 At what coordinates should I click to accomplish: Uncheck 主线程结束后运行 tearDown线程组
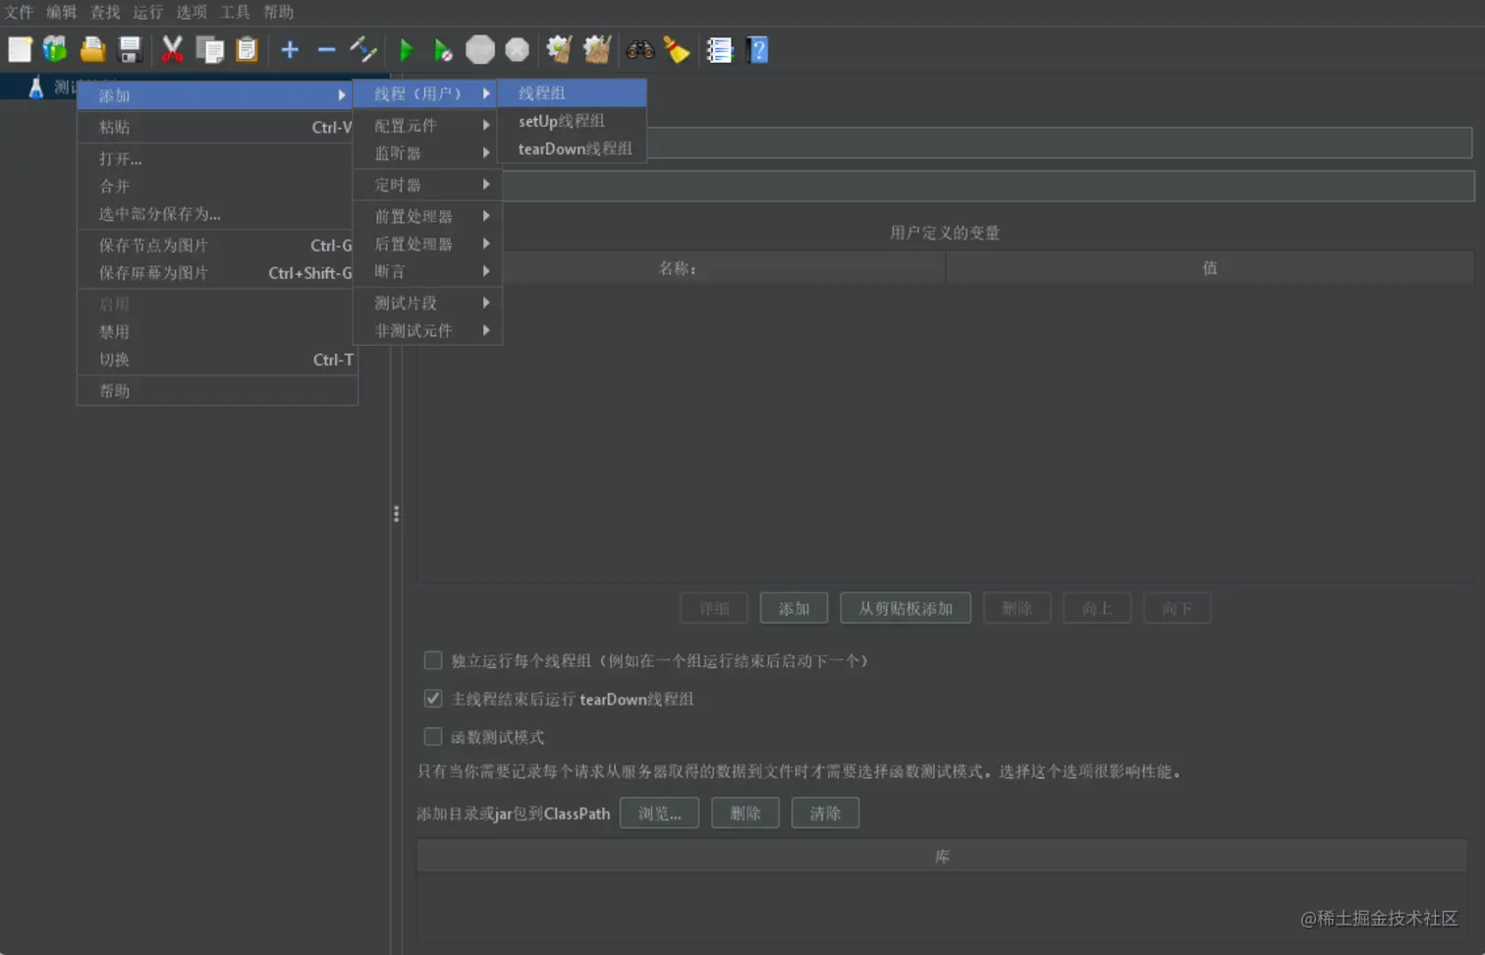click(432, 699)
